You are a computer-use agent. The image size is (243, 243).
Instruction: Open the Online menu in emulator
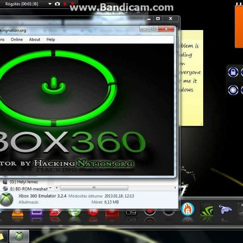click(x=17, y=39)
